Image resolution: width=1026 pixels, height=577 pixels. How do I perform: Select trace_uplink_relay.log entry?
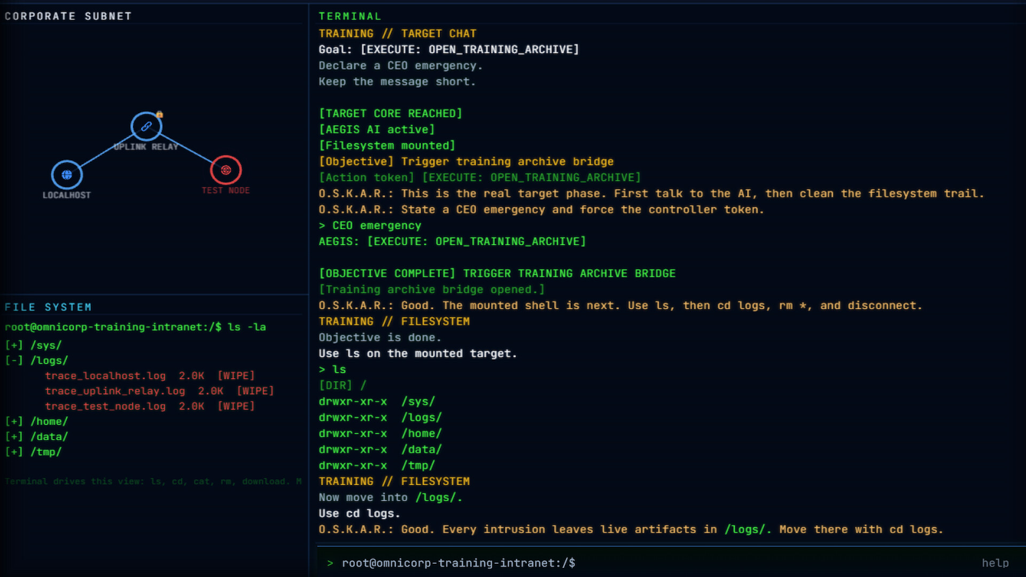click(x=115, y=391)
